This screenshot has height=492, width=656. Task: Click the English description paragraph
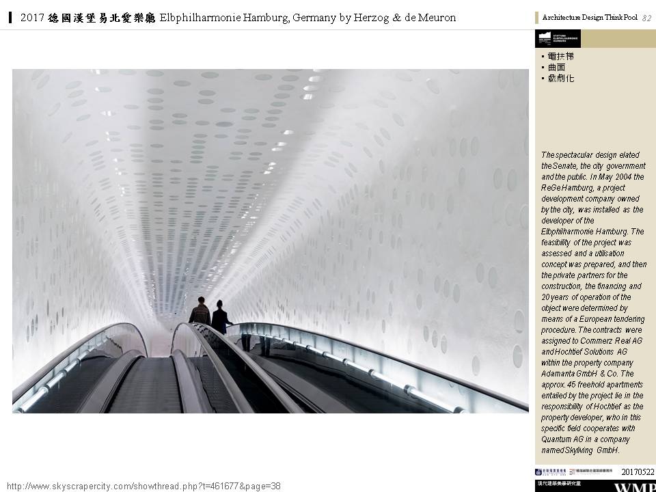[x=593, y=302]
